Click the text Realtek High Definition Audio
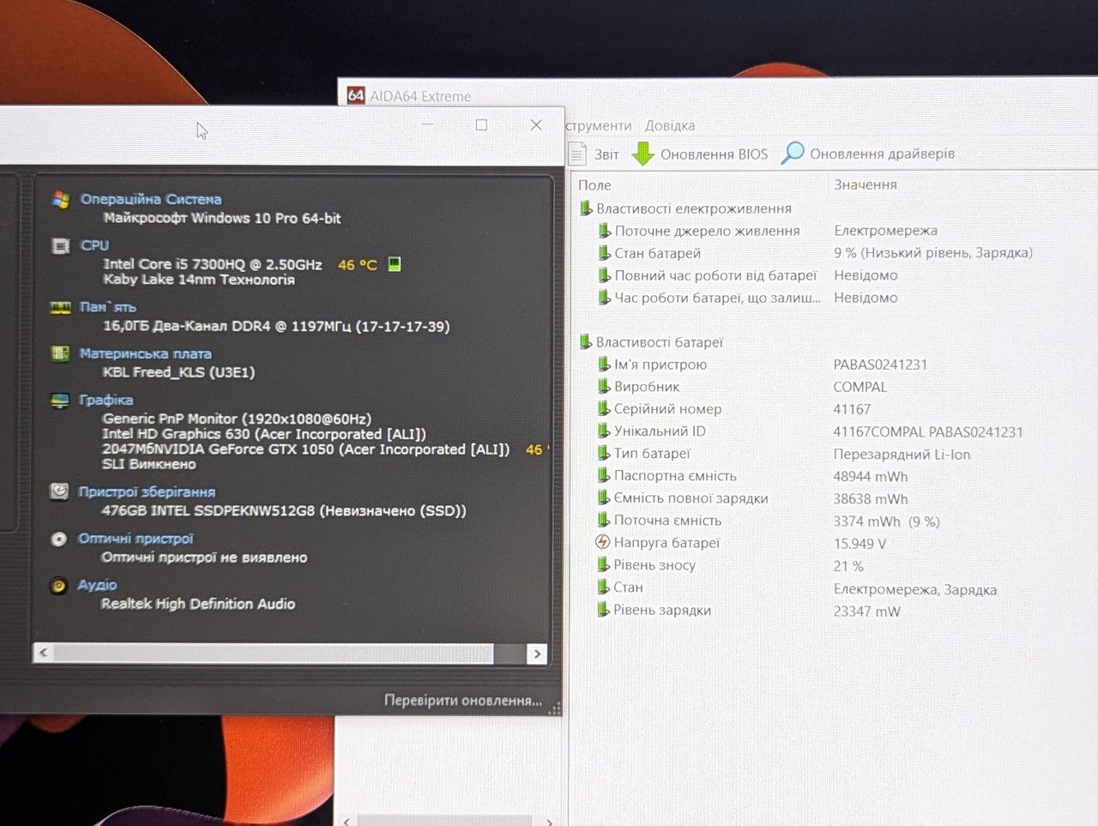 pyautogui.click(x=198, y=604)
